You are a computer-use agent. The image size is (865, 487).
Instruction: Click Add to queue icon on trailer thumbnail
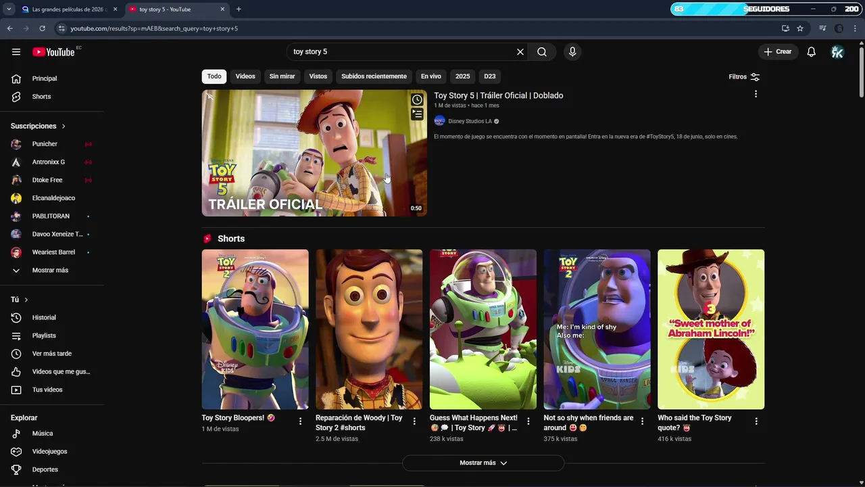point(417,114)
